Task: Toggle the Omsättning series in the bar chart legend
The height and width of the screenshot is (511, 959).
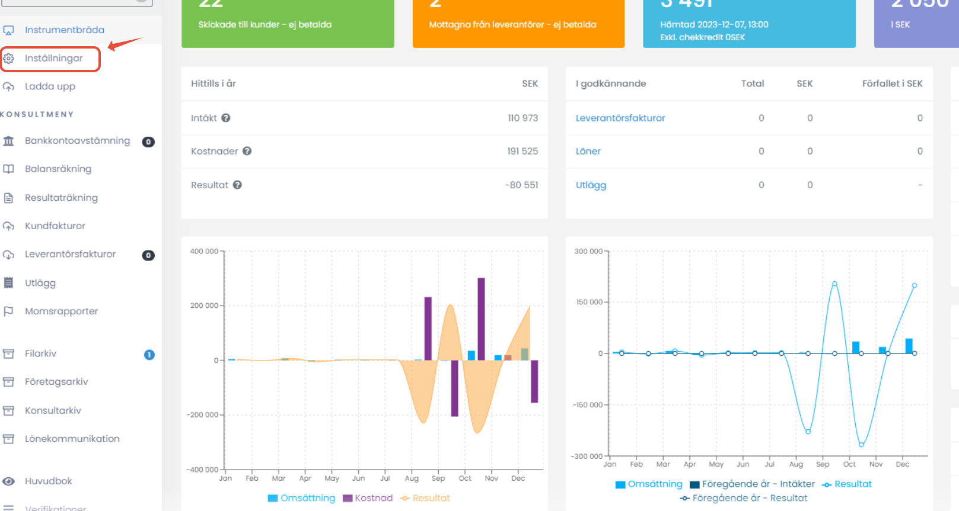Action: click(x=302, y=498)
